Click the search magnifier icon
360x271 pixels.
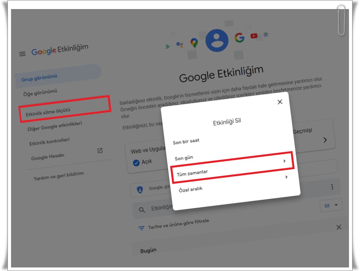point(142,210)
